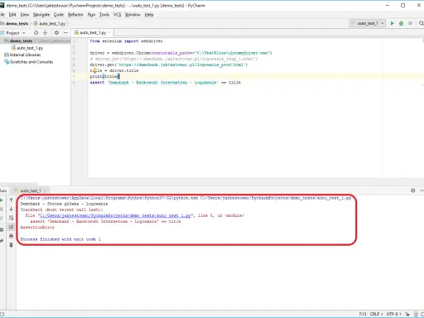Click the print icon in Run console
Viewport: 424px width, 318px height.
[x=11, y=236]
